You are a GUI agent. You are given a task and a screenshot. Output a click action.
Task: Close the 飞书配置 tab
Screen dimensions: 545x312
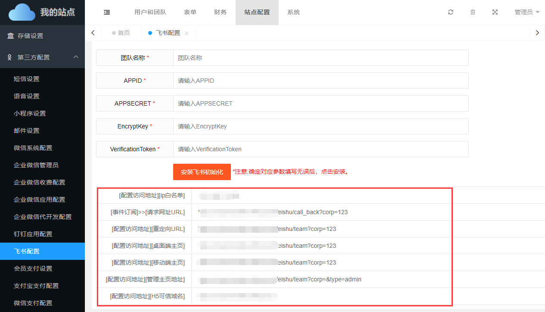point(187,33)
